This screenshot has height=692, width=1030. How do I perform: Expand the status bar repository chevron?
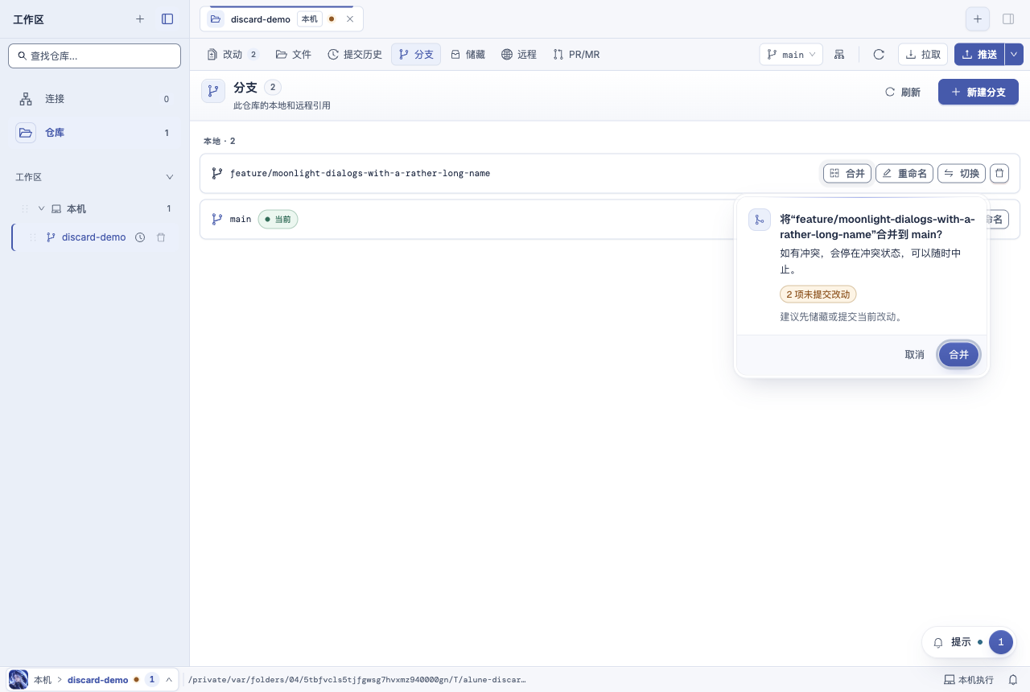[169, 680]
